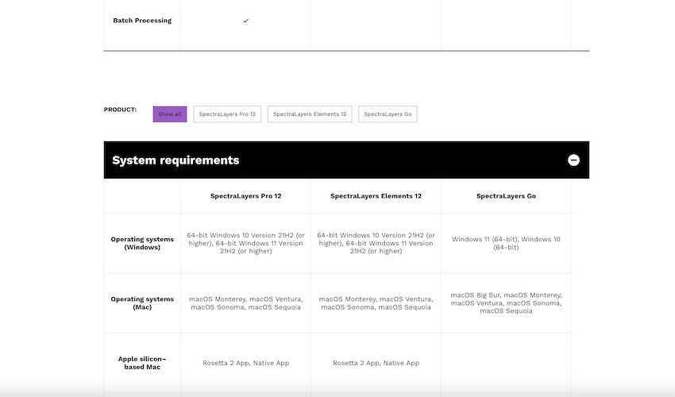
Task: Click the Batch Processing row label
Action: coord(142,21)
